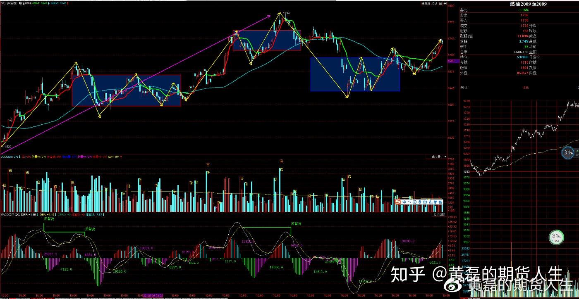Click the 1520 low price label
579x299 pixels.
tap(8, 147)
